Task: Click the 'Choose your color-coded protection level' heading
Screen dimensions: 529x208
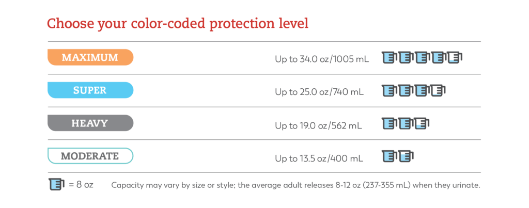Action: [178, 24]
